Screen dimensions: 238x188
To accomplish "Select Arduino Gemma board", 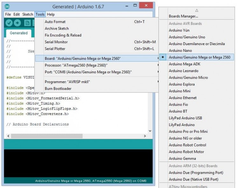I will 197,158.
